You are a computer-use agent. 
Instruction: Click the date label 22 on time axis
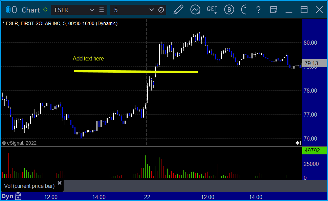click(x=147, y=197)
